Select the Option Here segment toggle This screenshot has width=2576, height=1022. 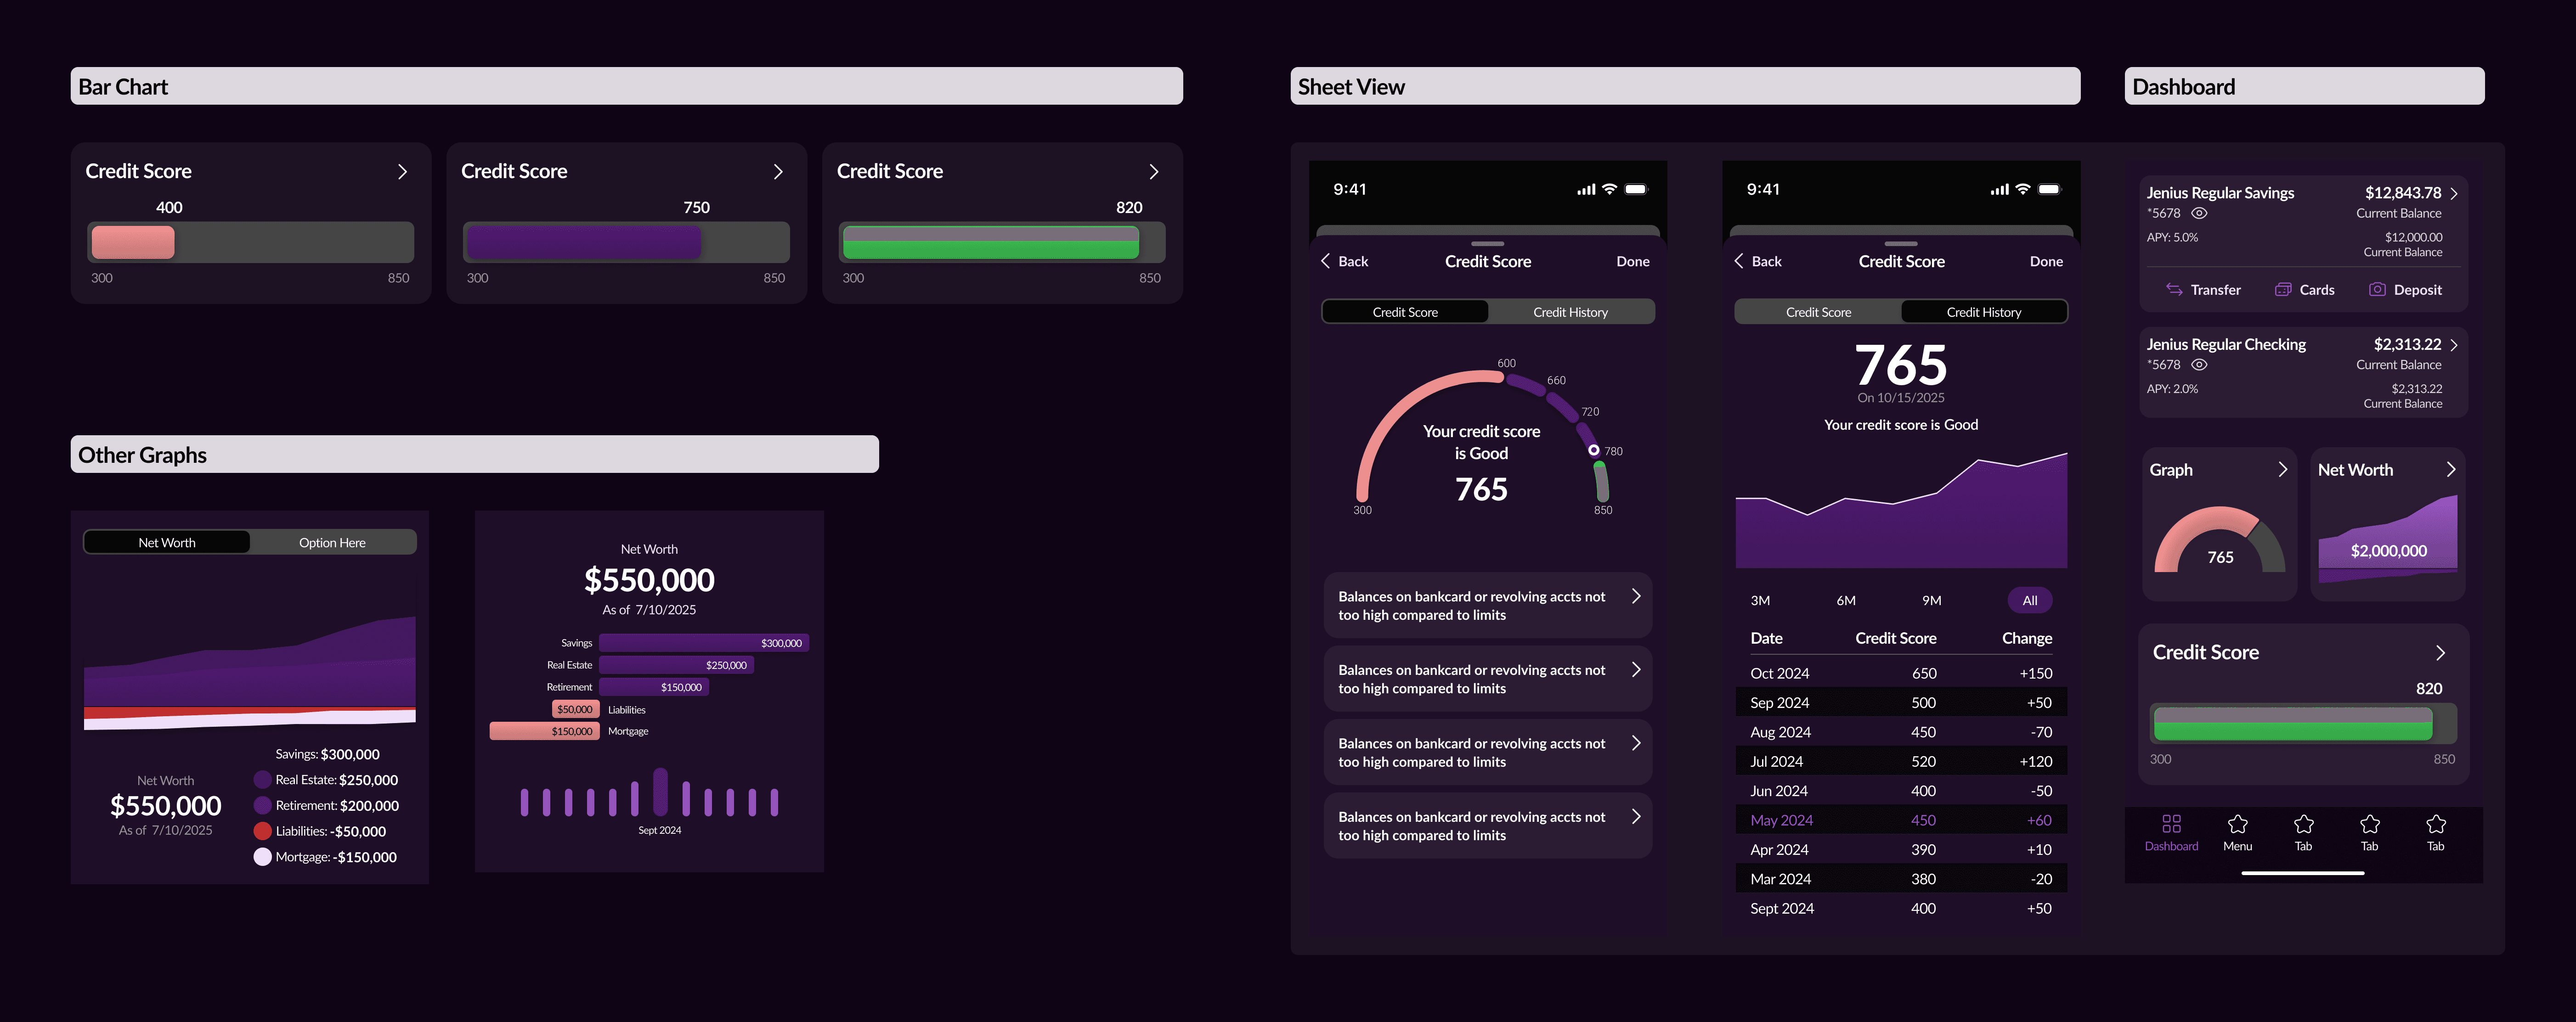point(332,543)
